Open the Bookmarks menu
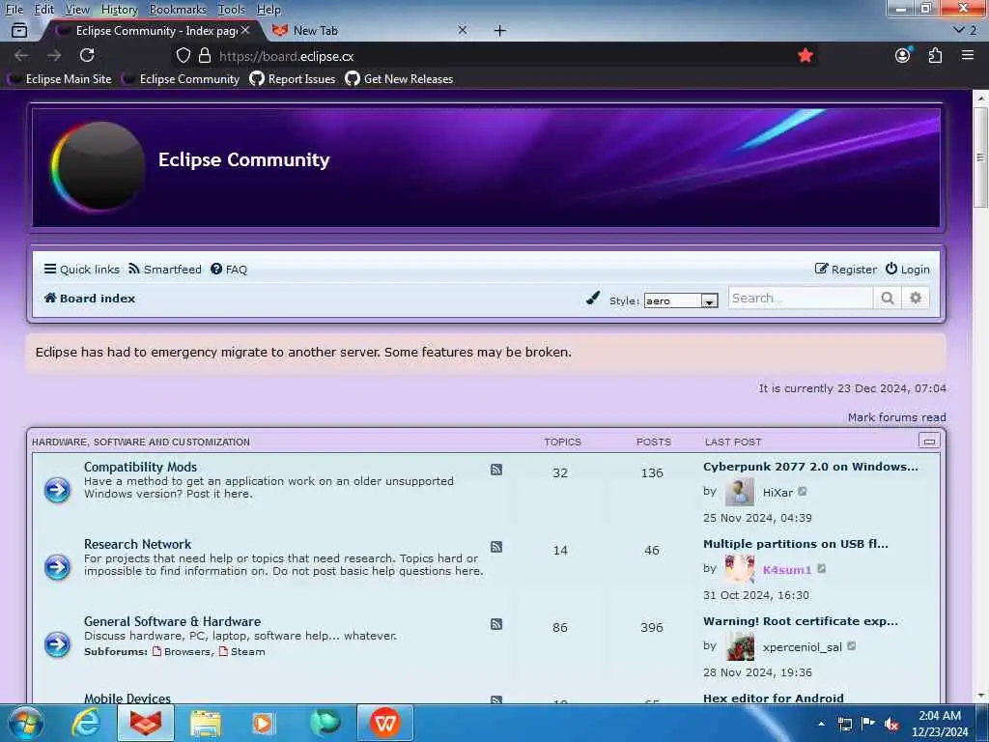Screen dimensions: 989x742 178,10
